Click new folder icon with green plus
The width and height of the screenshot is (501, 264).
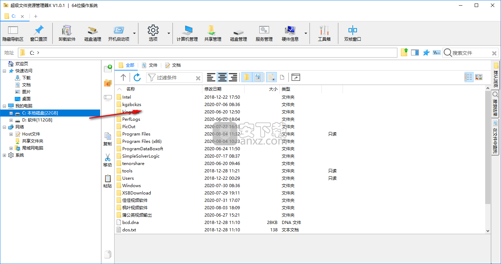(108, 68)
